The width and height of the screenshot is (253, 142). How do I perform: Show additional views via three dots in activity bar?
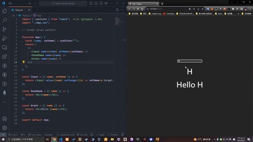click(x=4, y=102)
